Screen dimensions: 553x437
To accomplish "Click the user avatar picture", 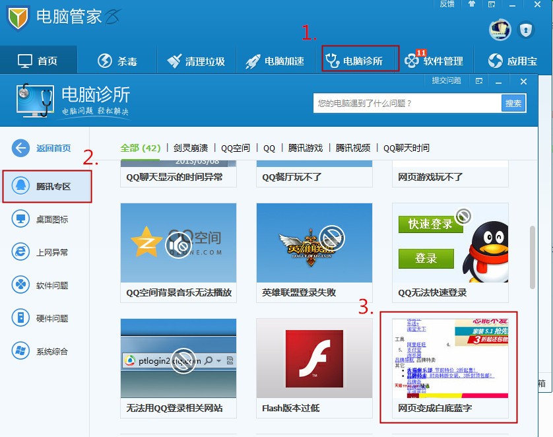I will (500, 30).
